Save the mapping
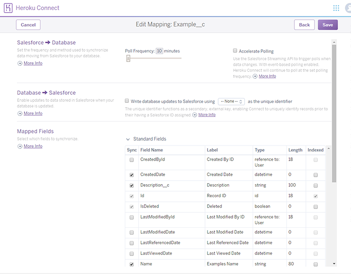The height and width of the screenshot is (274, 351). [328, 25]
